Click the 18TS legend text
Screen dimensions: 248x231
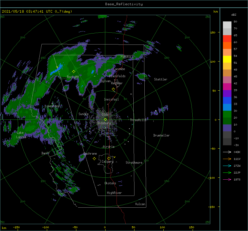tap(237, 179)
